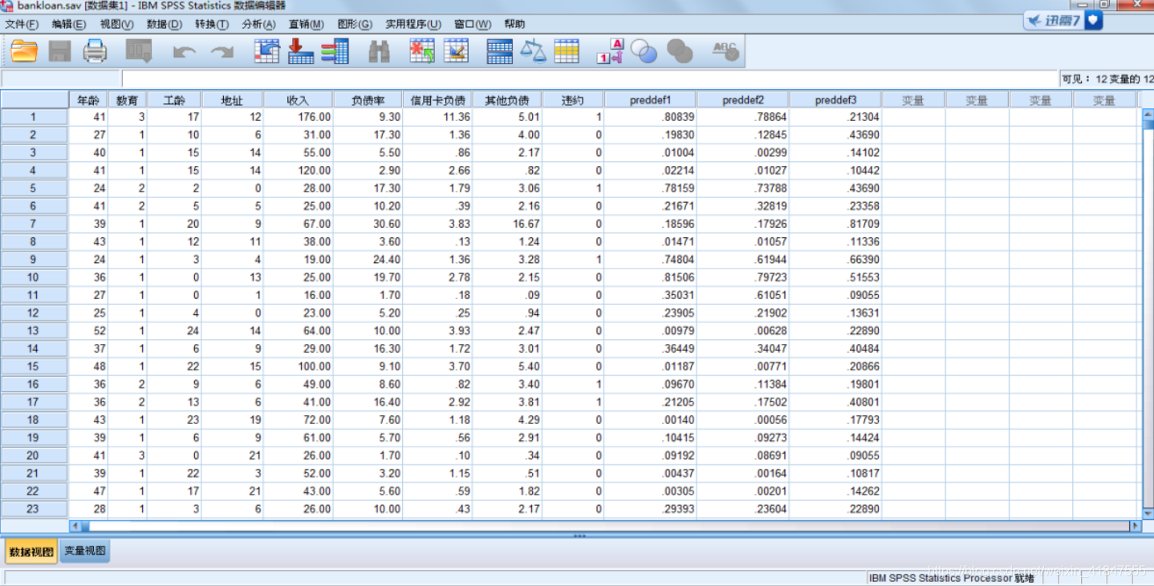Open the 图形(G) menu
1154x586 pixels.
tap(355, 24)
